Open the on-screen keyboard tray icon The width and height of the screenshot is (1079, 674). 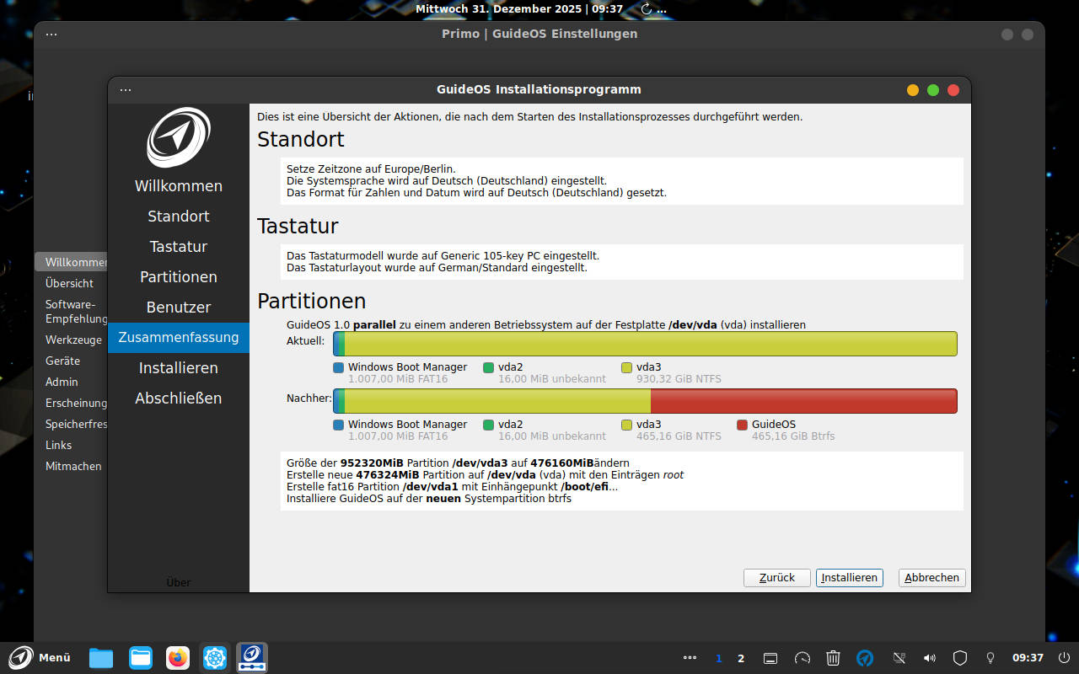coord(770,658)
